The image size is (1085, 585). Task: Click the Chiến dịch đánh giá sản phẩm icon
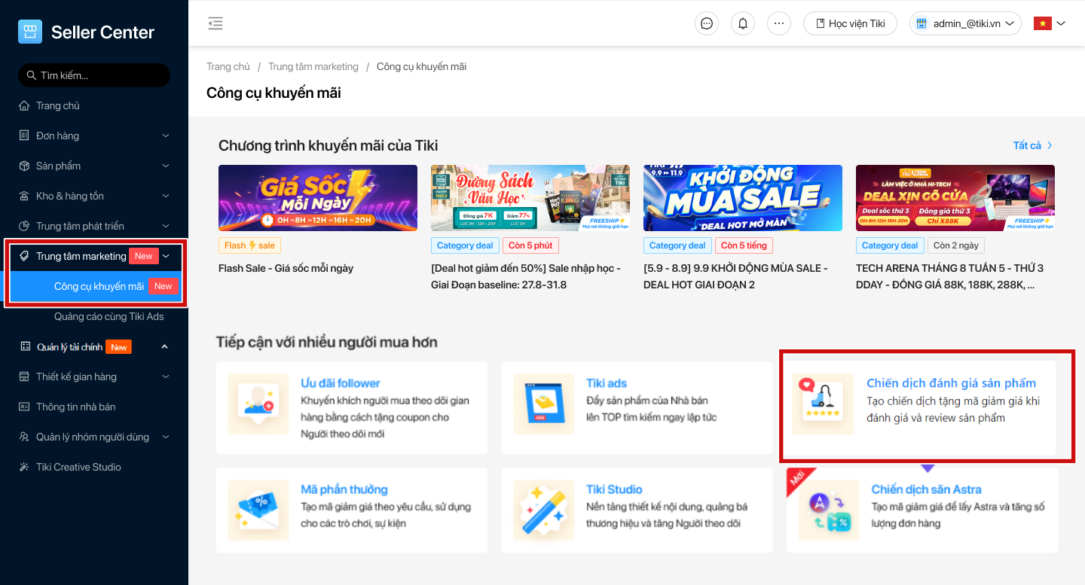pyautogui.click(x=823, y=404)
